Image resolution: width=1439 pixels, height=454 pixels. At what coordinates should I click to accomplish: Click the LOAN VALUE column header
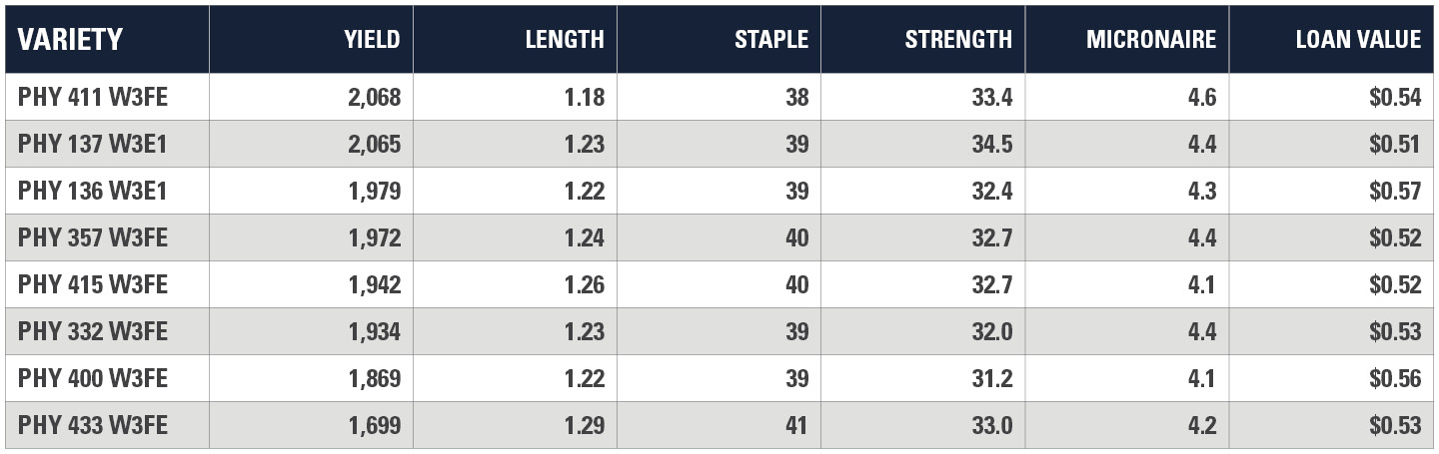[1358, 39]
